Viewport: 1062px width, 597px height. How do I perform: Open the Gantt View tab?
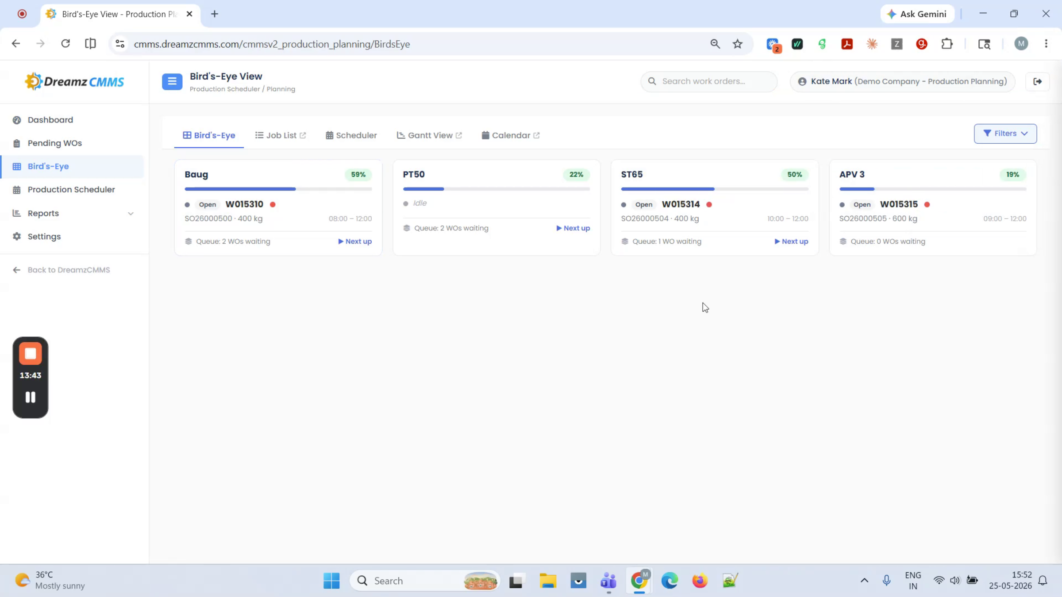429,135
